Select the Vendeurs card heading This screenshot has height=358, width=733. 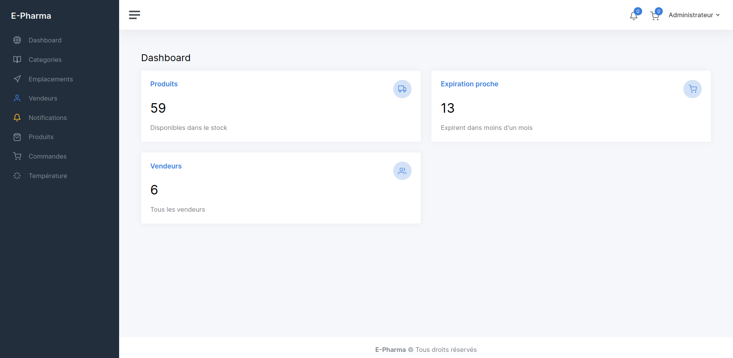click(166, 166)
